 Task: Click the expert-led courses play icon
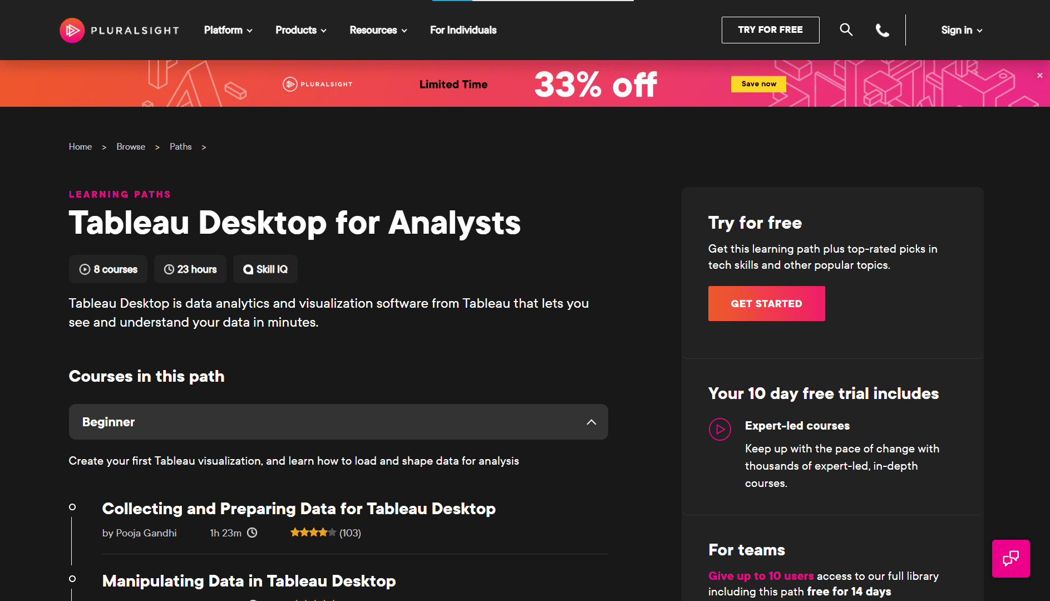720,429
